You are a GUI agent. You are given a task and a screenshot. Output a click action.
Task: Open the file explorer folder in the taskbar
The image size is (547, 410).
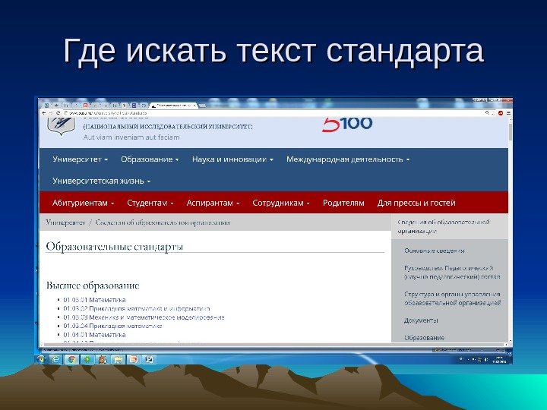pyautogui.click(x=119, y=359)
